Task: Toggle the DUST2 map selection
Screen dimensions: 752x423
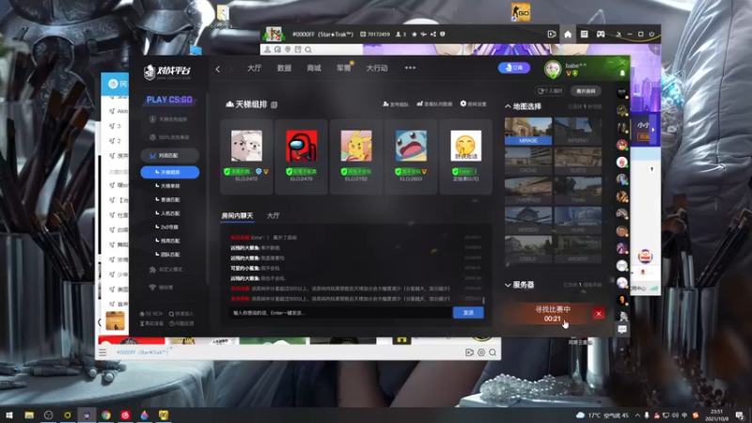Action: tap(578, 161)
